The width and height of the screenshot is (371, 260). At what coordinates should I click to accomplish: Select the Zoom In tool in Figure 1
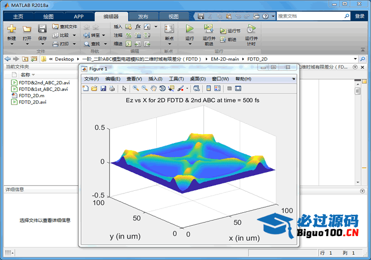coord(135,88)
